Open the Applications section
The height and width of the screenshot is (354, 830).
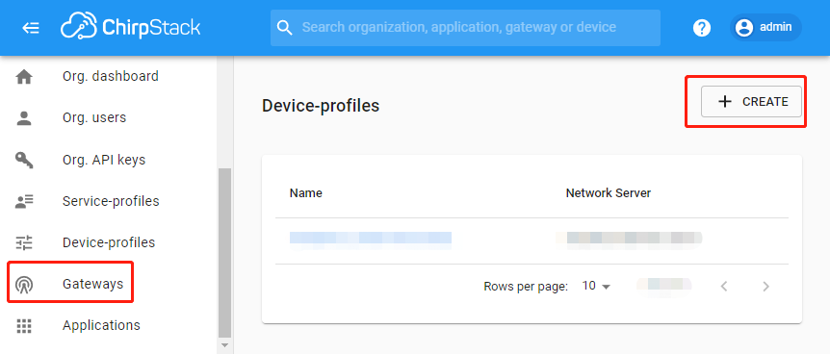[101, 325]
